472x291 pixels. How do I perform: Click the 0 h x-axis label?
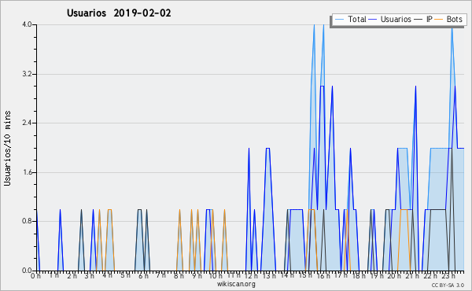point(35,276)
